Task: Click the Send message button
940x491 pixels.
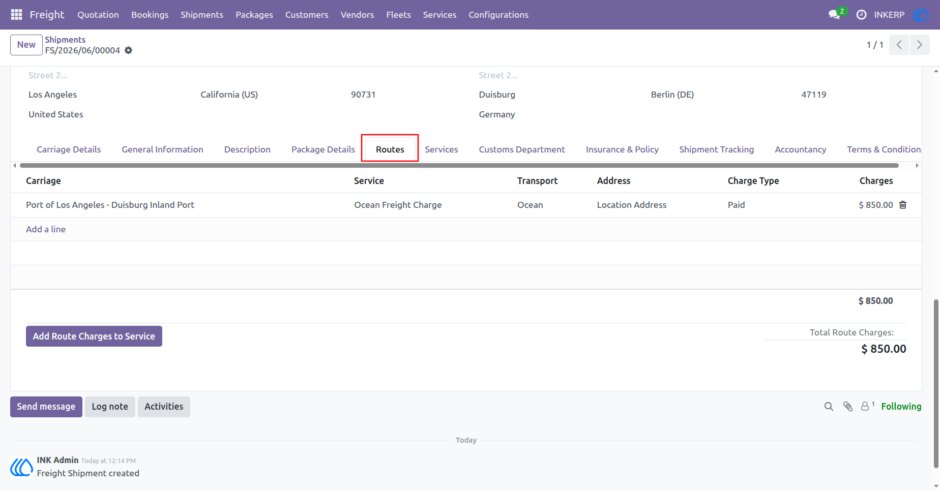Action: point(46,407)
